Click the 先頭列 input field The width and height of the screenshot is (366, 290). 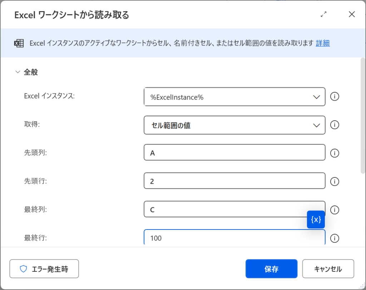click(234, 153)
